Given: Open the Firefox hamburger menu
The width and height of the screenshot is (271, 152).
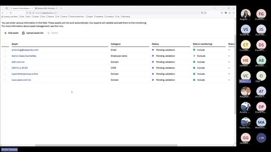Looking at the screenshot, I should pyautogui.click(x=233, y=13).
